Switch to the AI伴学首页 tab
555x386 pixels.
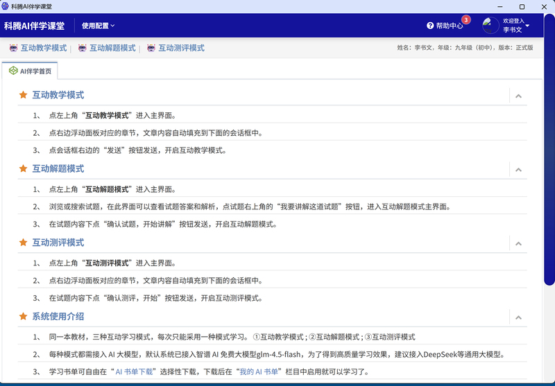click(x=31, y=71)
